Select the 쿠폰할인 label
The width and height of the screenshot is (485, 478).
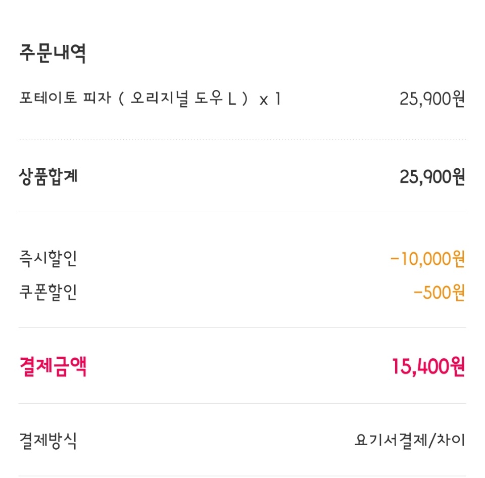[48, 293]
